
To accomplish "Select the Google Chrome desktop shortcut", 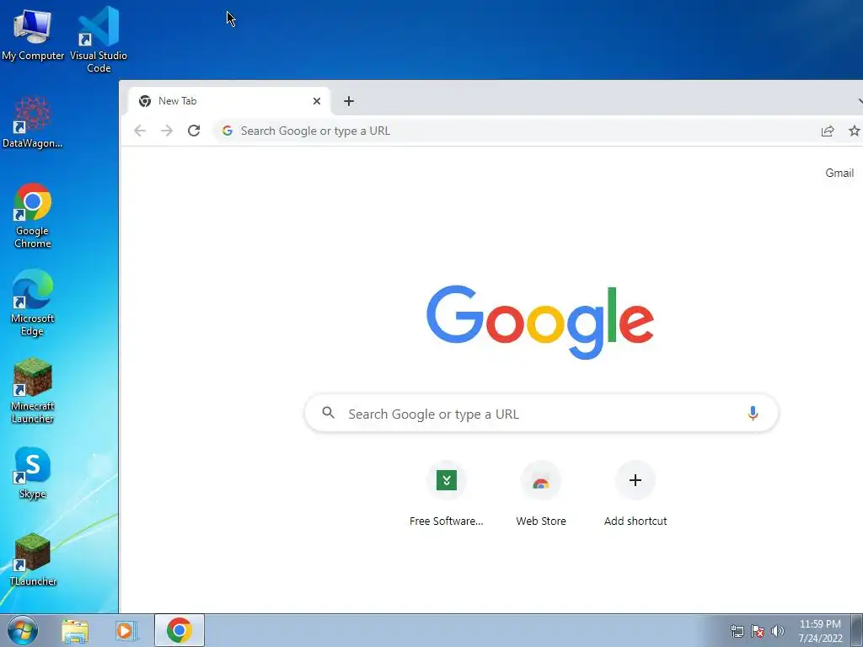I will pos(33,215).
